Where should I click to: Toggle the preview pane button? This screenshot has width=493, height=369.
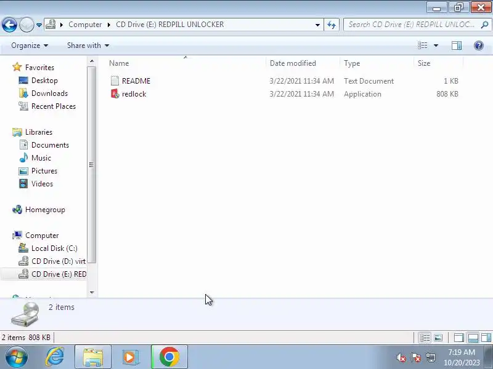coord(457,46)
